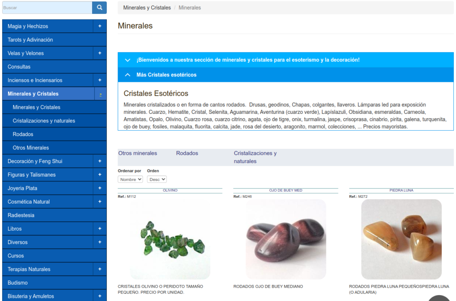The width and height of the screenshot is (456, 301).
Task: Open the Ojo de Buey product image
Action: (286, 239)
